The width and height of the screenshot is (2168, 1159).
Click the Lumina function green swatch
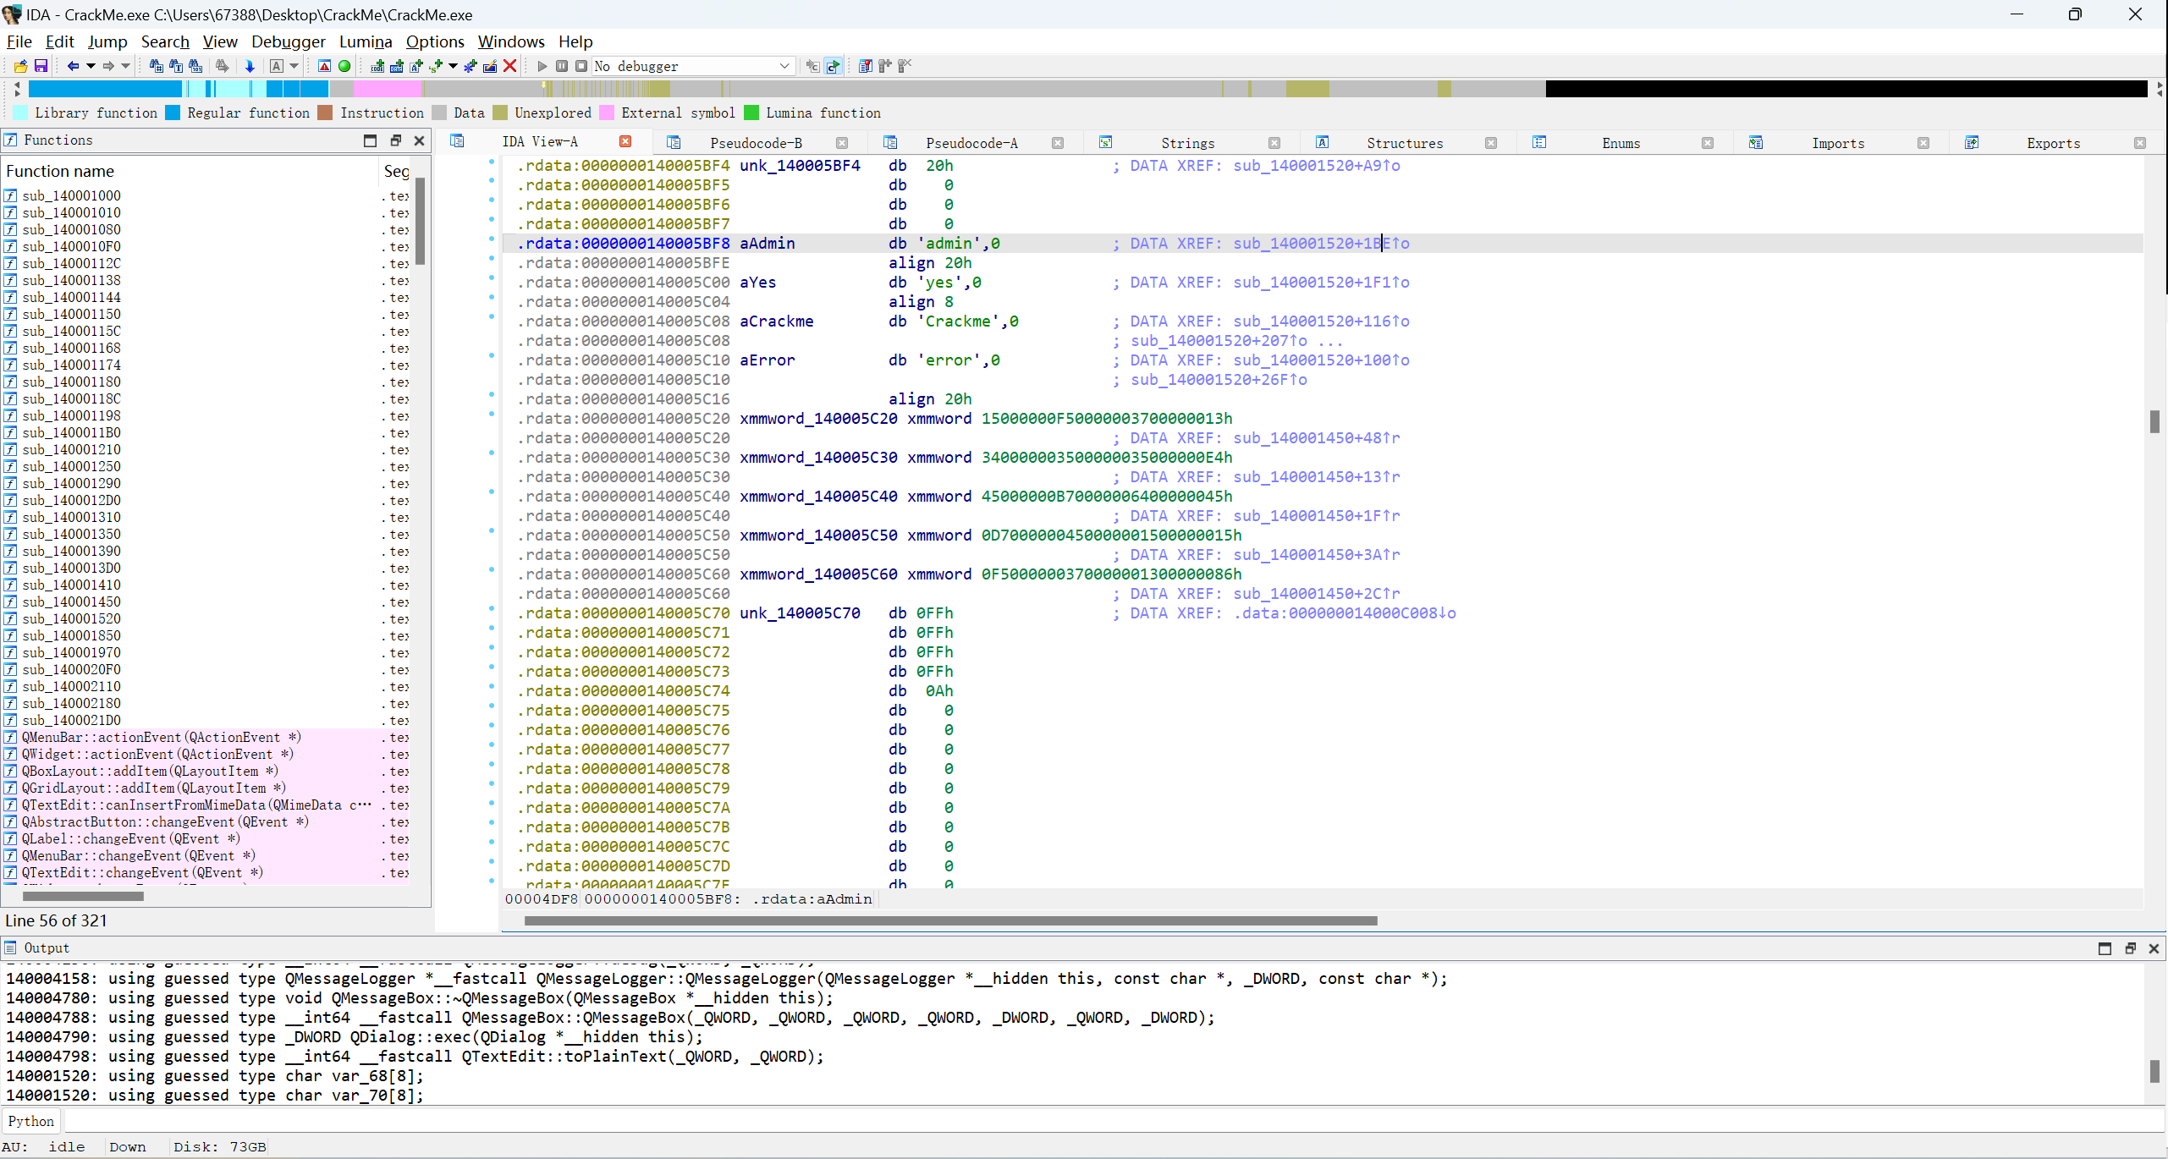(751, 113)
